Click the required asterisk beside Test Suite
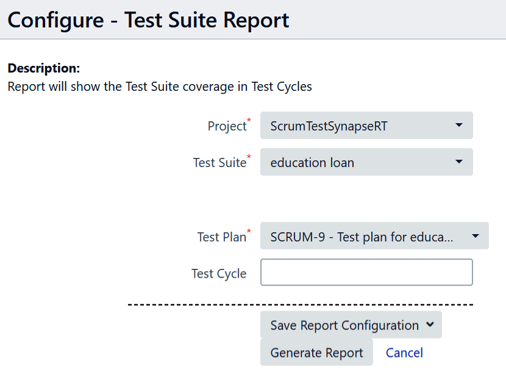Image resolution: width=506 pixels, height=378 pixels. tap(249, 157)
